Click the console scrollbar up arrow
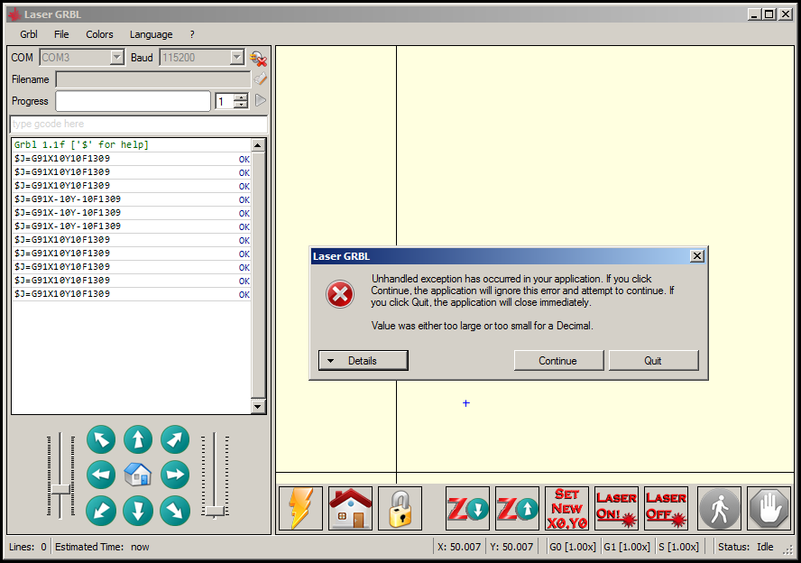The image size is (801, 563). [258, 145]
